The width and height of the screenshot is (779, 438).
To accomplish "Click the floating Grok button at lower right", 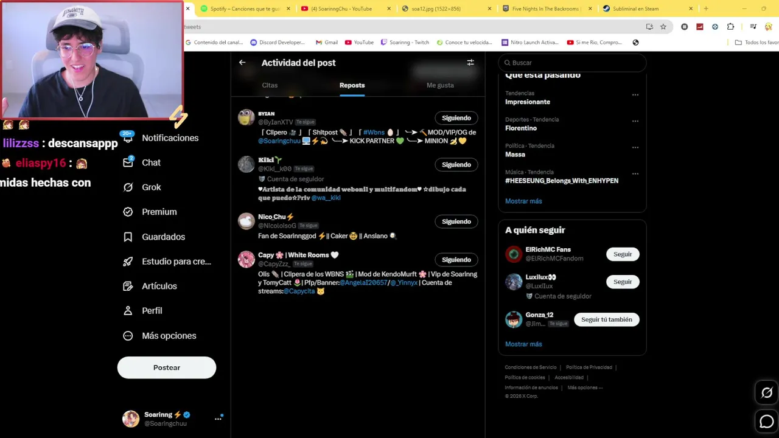I will [767, 393].
